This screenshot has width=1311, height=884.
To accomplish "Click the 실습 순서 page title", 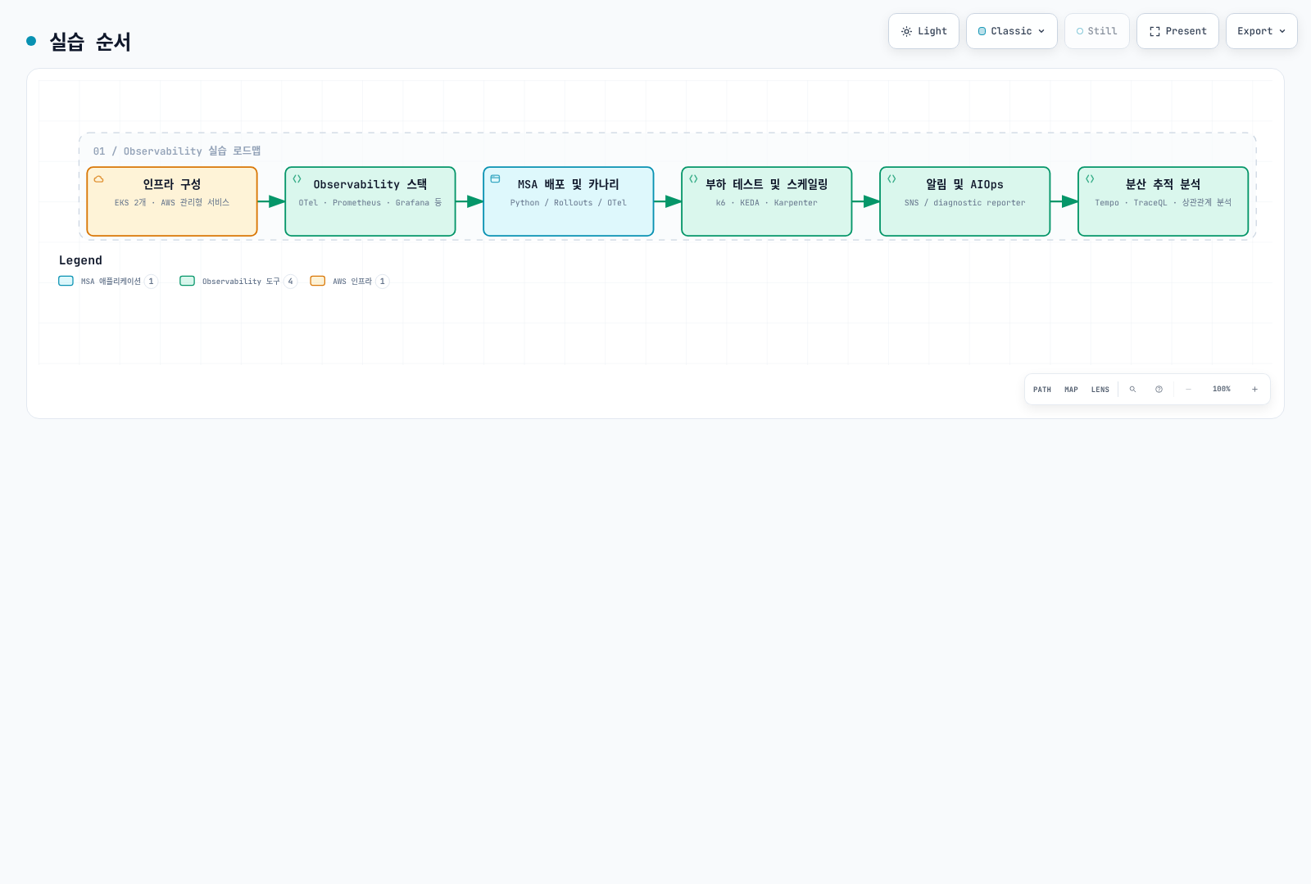I will coord(90,42).
